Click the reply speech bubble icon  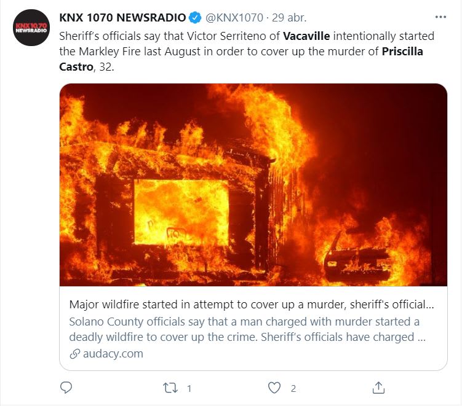point(66,388)
